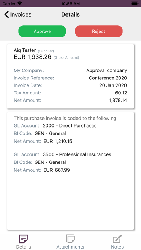Viewport: 141px width, 250px height.
Task: Select the Details tab label
Action: (23, 247)
